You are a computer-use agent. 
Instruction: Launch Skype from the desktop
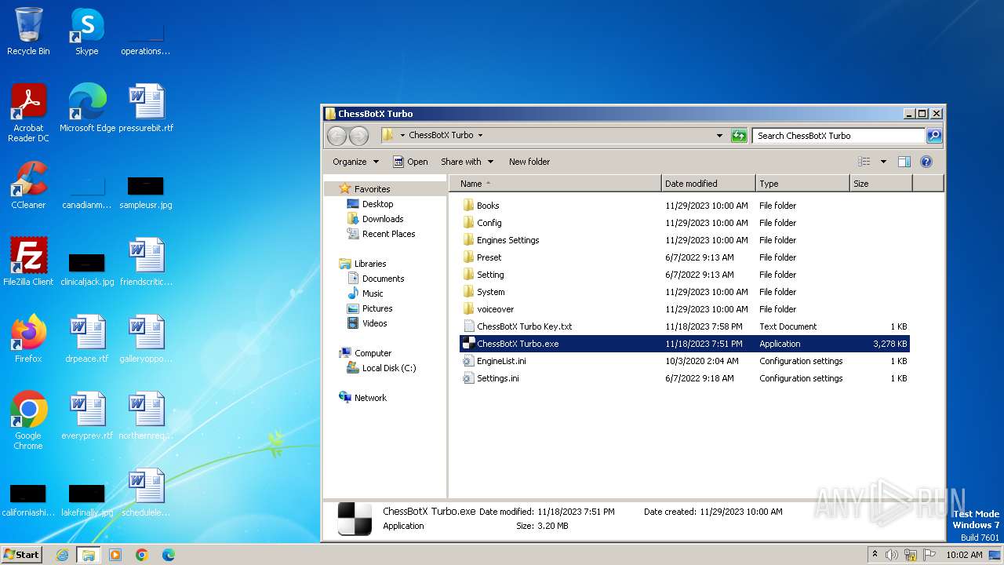point(87,31)
